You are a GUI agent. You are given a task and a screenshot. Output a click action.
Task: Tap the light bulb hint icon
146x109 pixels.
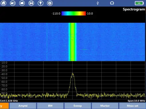pos(40,3)
